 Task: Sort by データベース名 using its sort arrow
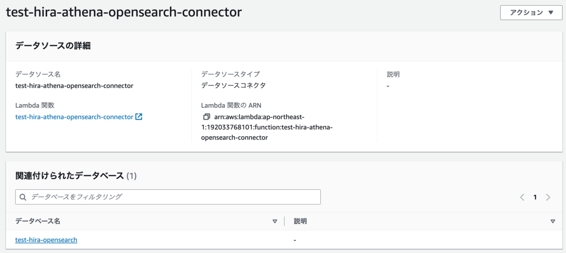tap(275, 221)
